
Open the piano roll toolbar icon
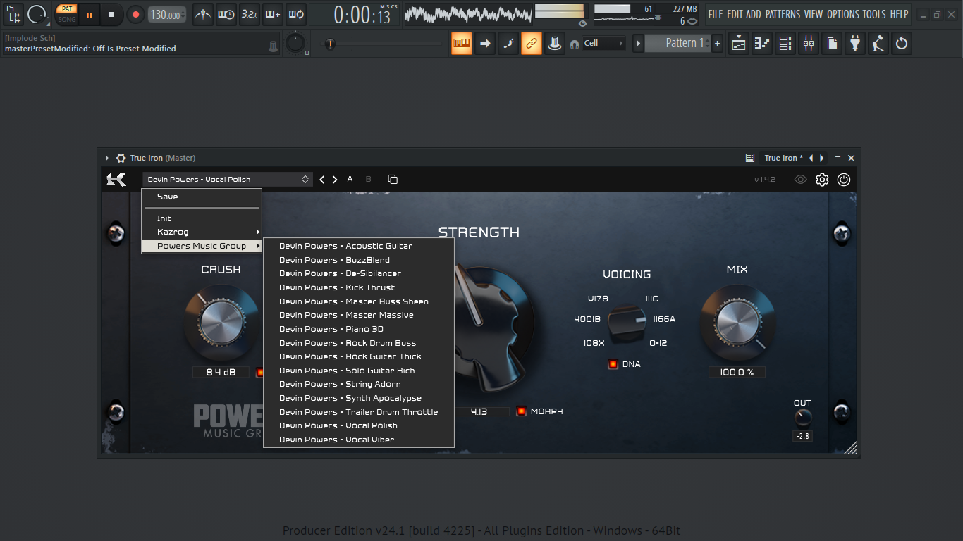coord(762,44)
